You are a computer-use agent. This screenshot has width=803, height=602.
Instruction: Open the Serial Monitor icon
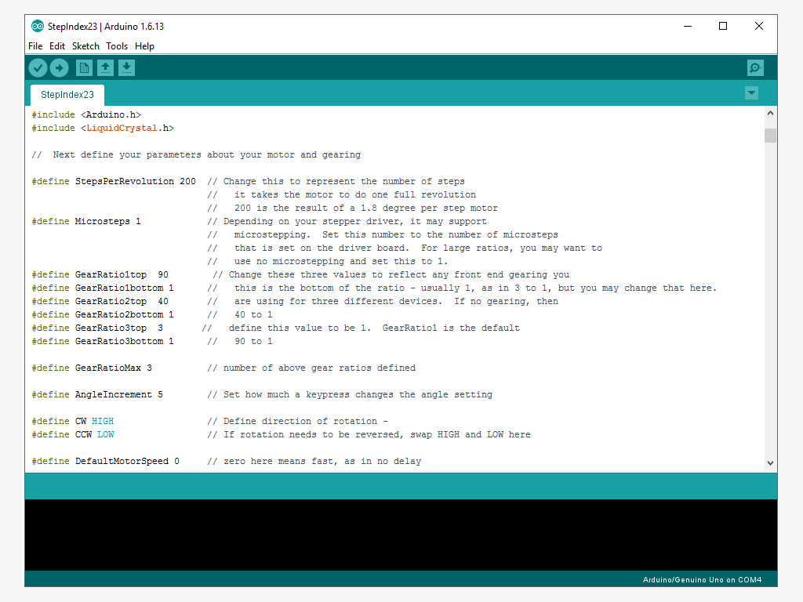755,68
